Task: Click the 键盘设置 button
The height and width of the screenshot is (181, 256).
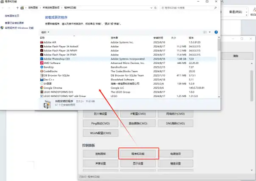Action: pos(175,163)
